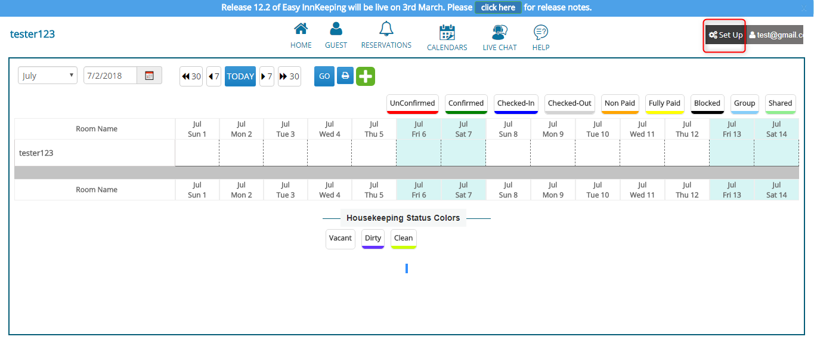Follow the 'click here' release notes link

[x=498, y=8]
